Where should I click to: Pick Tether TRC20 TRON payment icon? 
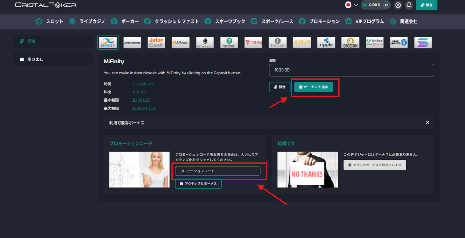tap(375, 42)
